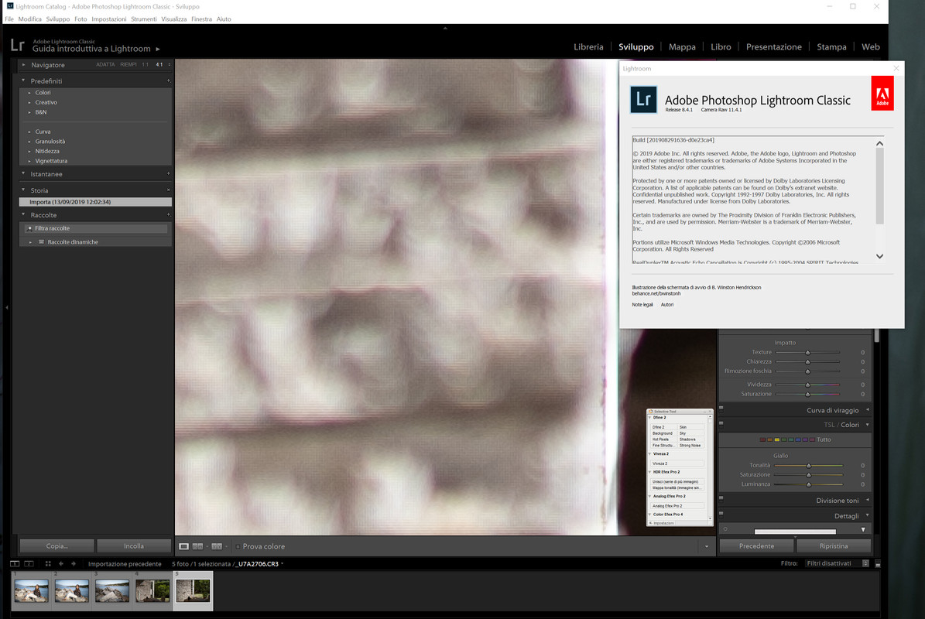Collapse the Storia panel
This screenshot has height=619, width=925.
23,190
